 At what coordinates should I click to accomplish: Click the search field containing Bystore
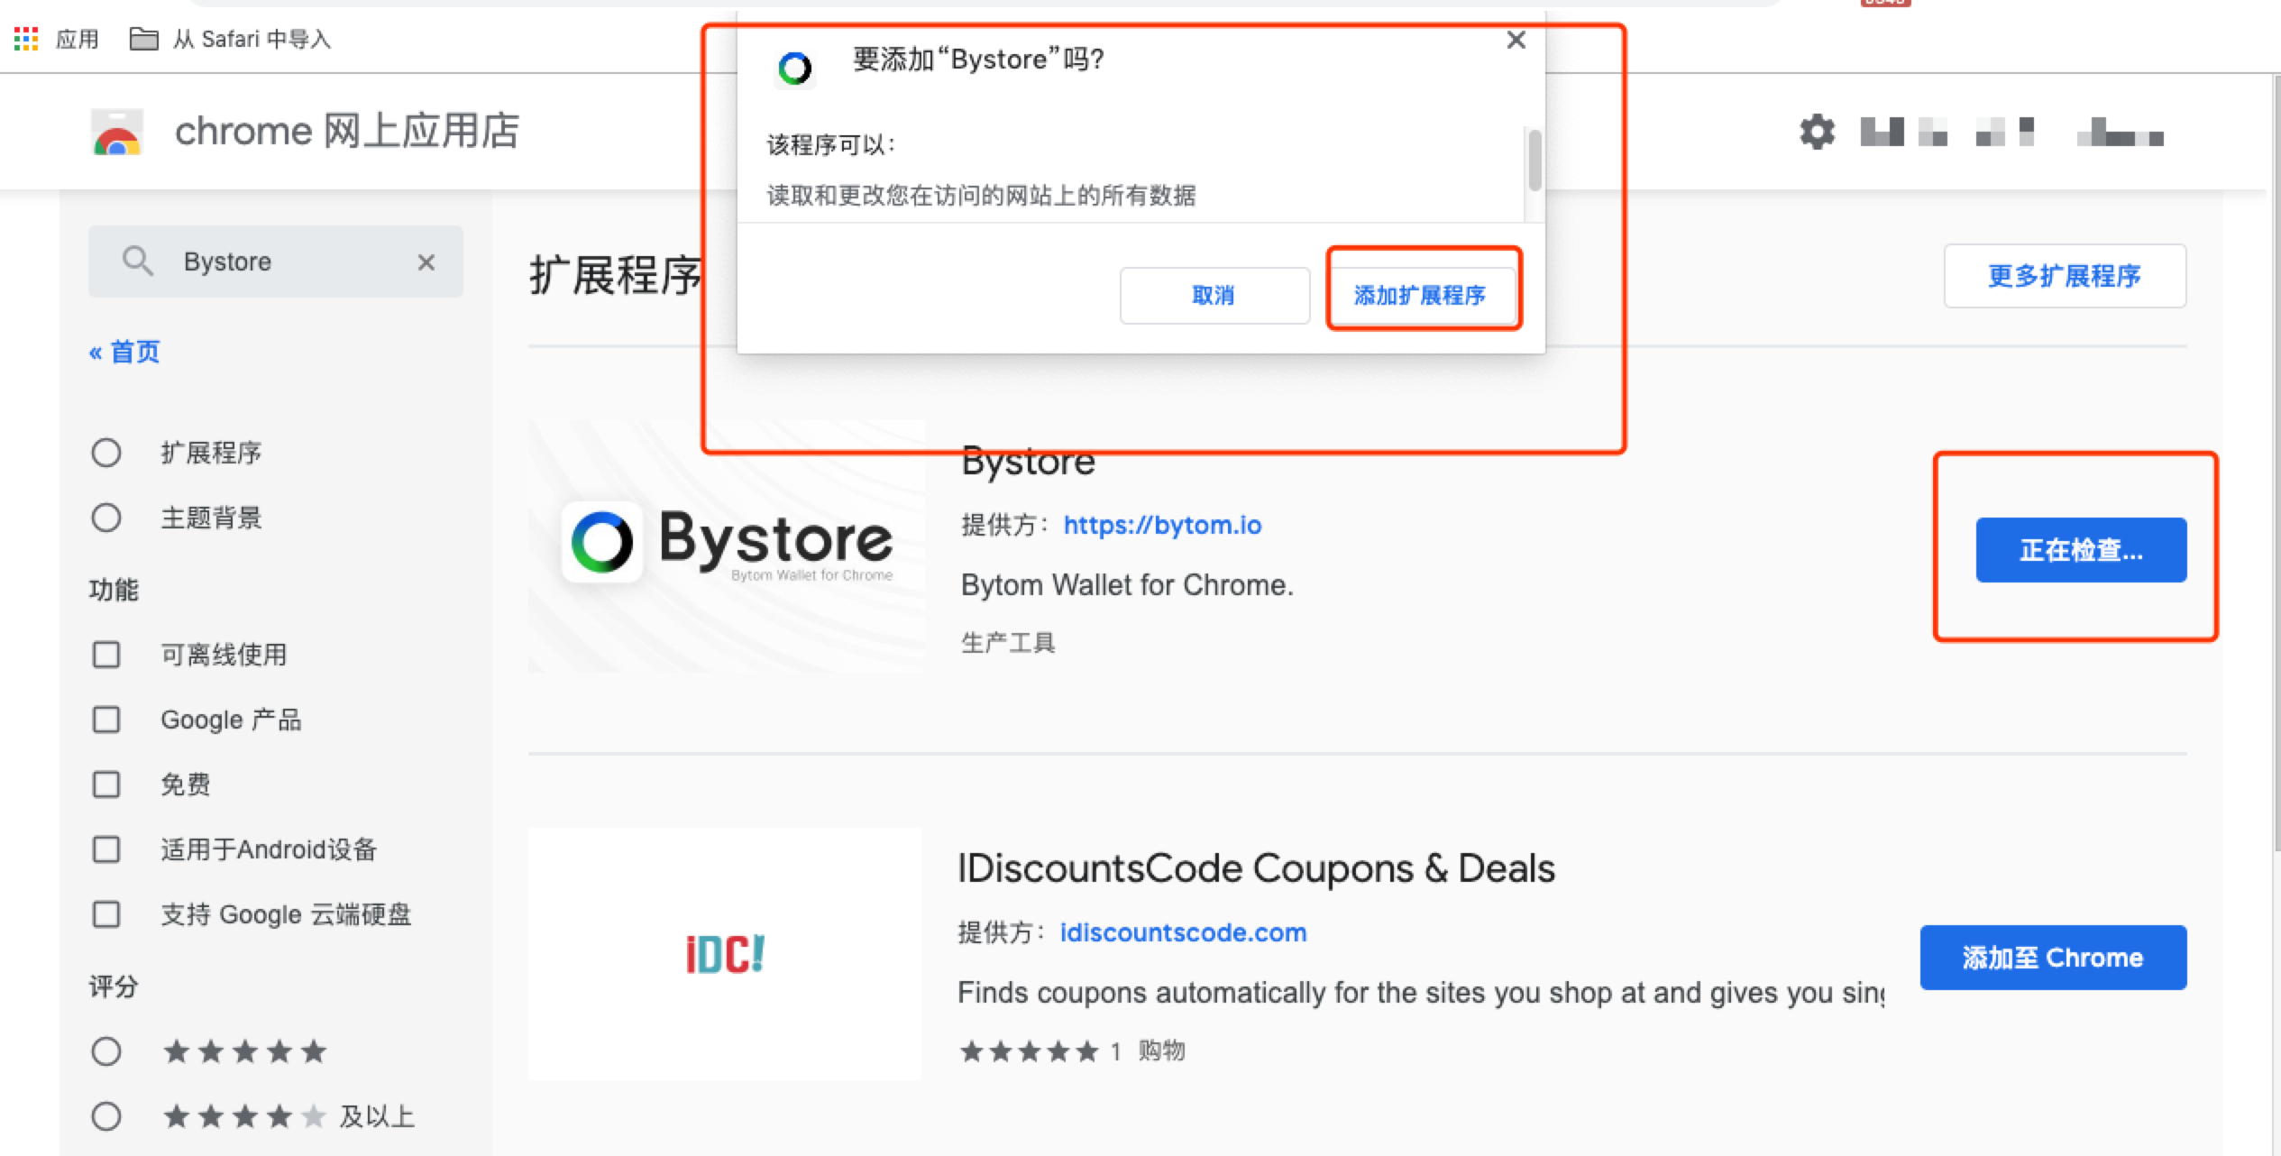(276, 261)
